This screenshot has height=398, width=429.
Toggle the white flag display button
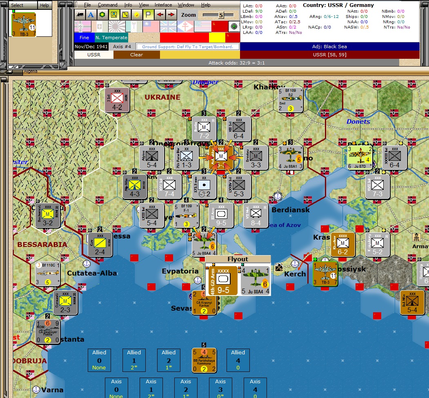148,15
